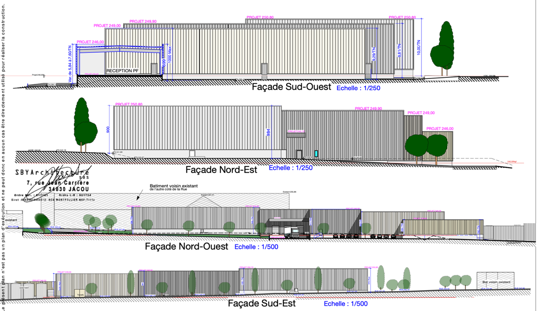Select the Echelle 1/250 label beside Façade Sud-Ouest
This screenshot has height=311, width=537.
358,88
